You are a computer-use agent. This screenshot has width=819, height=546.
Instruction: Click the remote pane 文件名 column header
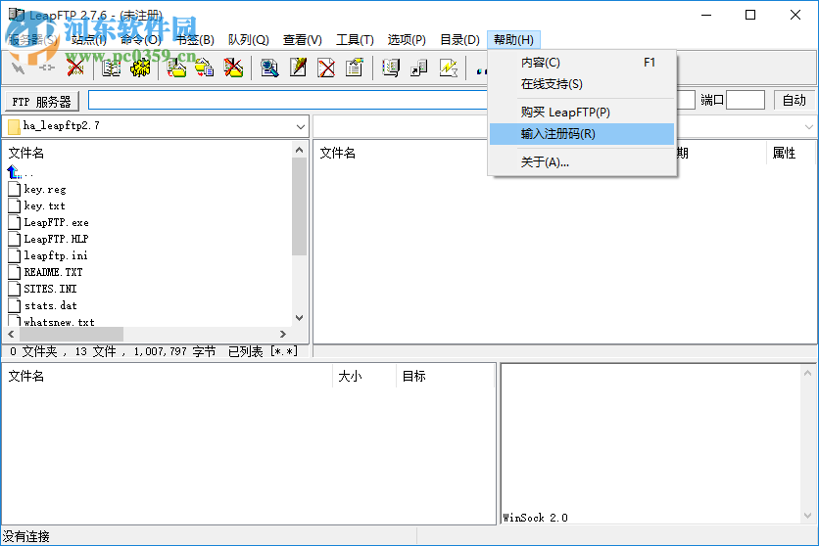[337, 153]
